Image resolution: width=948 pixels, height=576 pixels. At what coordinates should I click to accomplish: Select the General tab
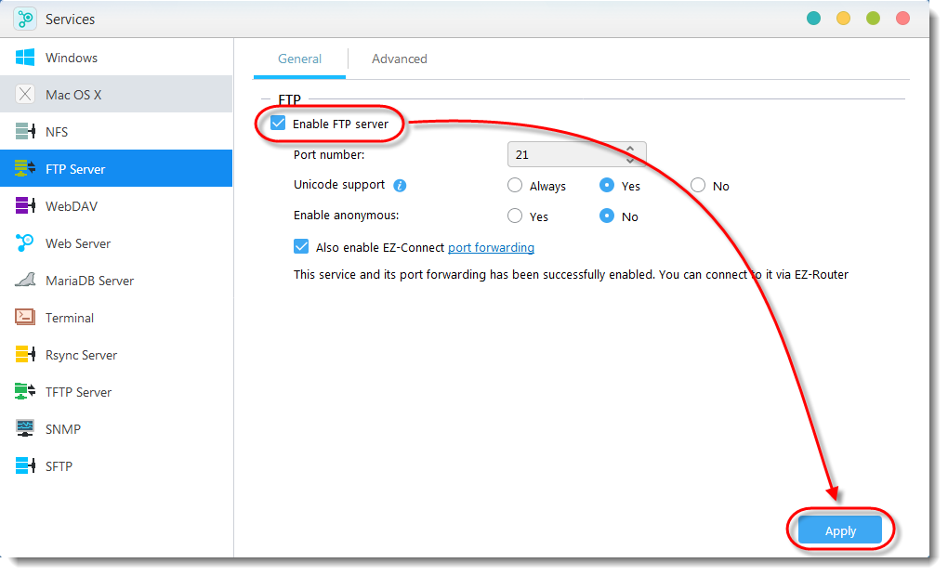pos(299,59)
